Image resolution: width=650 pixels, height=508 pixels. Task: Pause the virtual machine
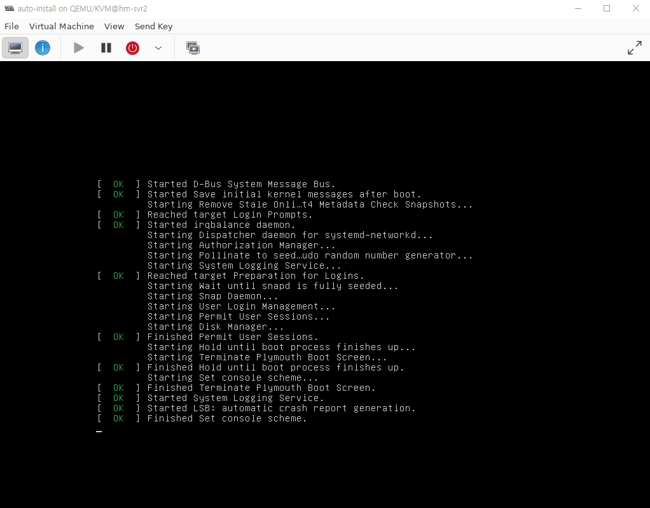tap(106, 48)
